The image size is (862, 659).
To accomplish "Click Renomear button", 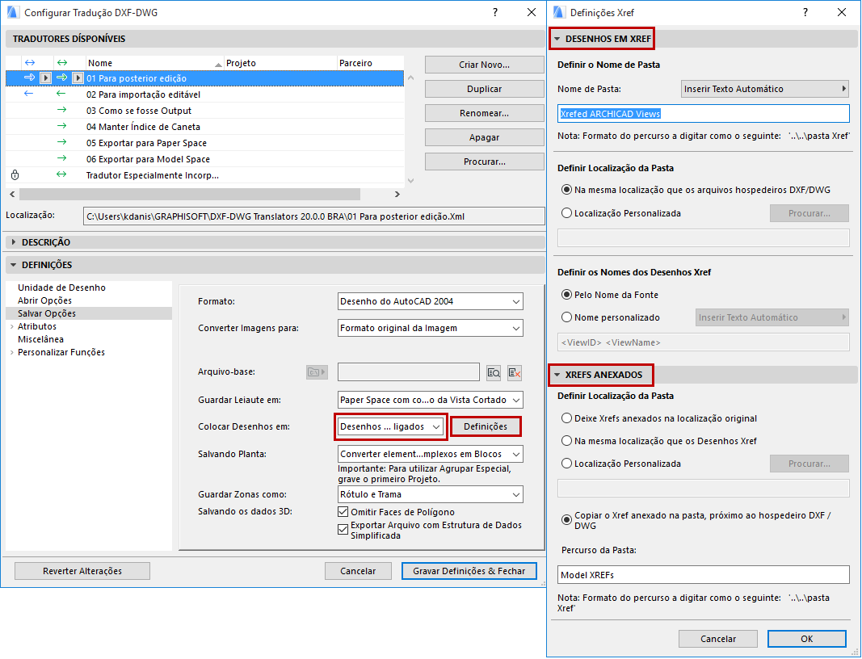I will tap(485, 113).
